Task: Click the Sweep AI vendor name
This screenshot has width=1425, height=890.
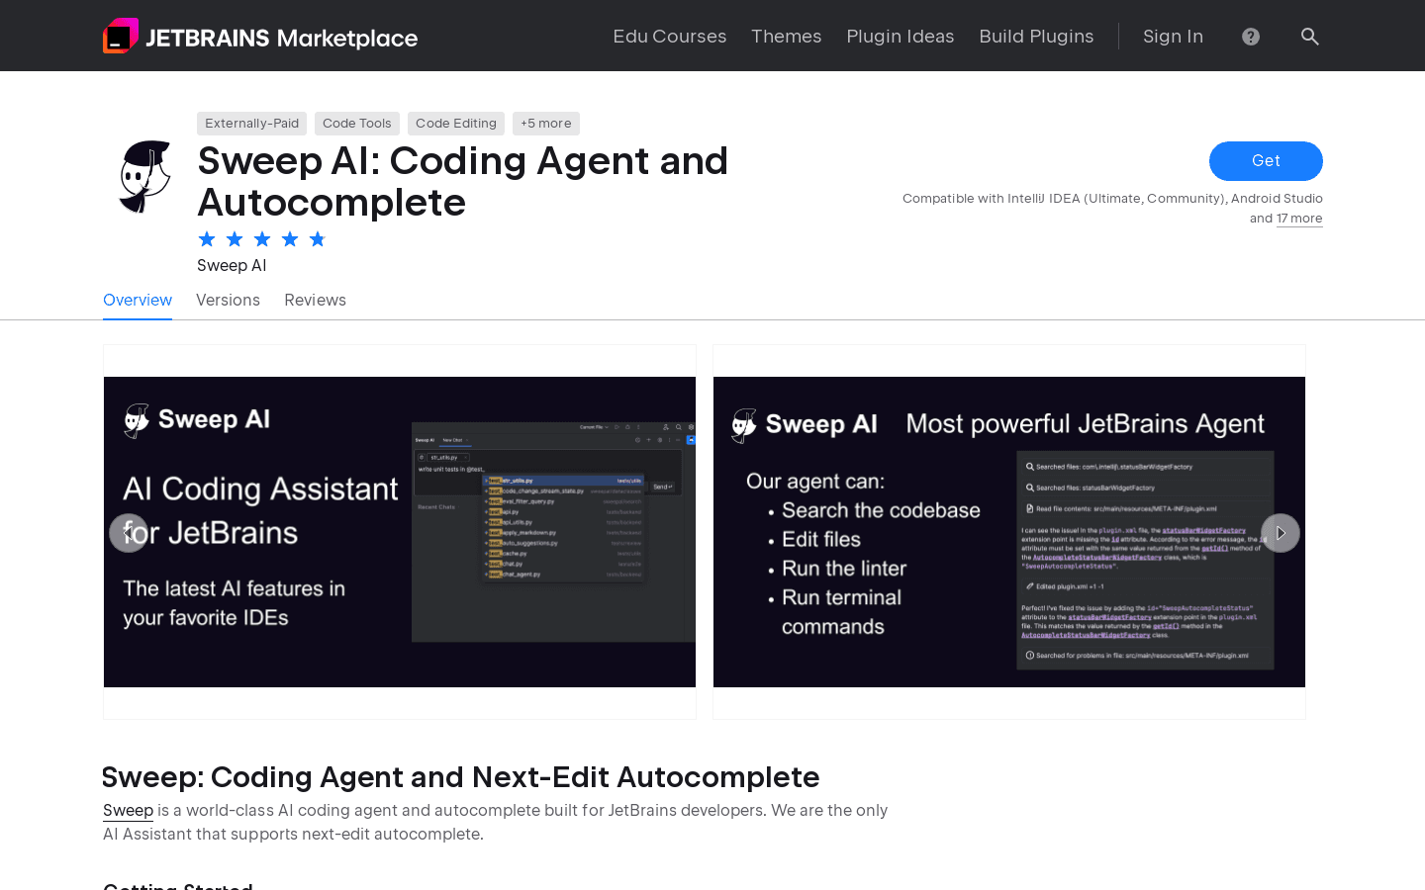Action: point(232,265)
